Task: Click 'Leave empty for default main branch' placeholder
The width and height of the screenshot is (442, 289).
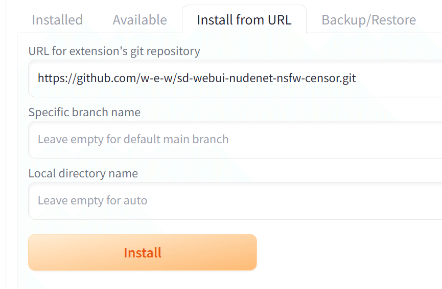Action: click(x=133, y=140)
